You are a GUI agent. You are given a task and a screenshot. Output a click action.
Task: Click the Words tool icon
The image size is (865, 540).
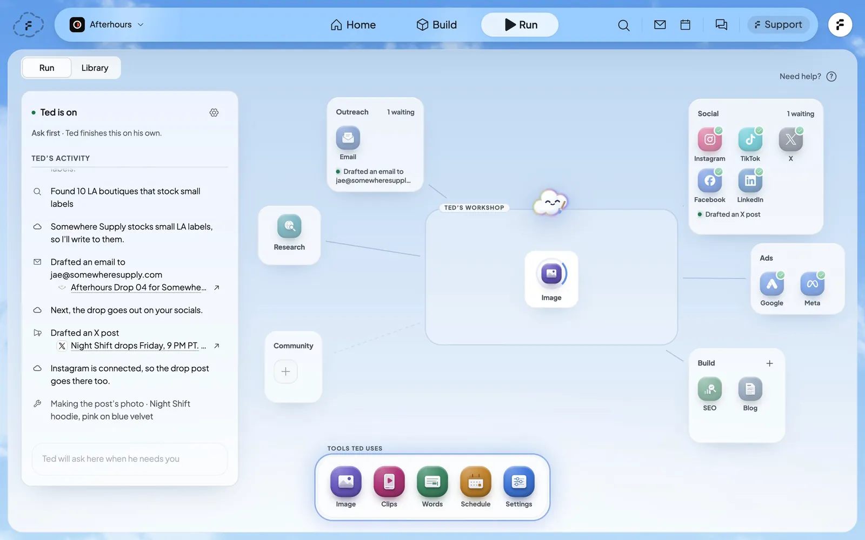tap(432, 482)
